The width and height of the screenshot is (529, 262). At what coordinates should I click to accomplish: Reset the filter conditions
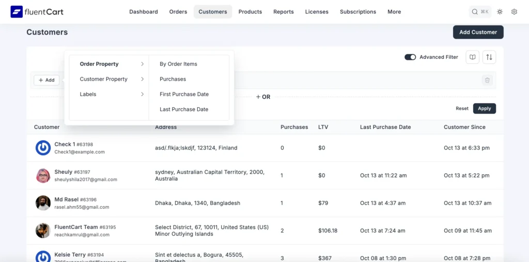point(462,108)
